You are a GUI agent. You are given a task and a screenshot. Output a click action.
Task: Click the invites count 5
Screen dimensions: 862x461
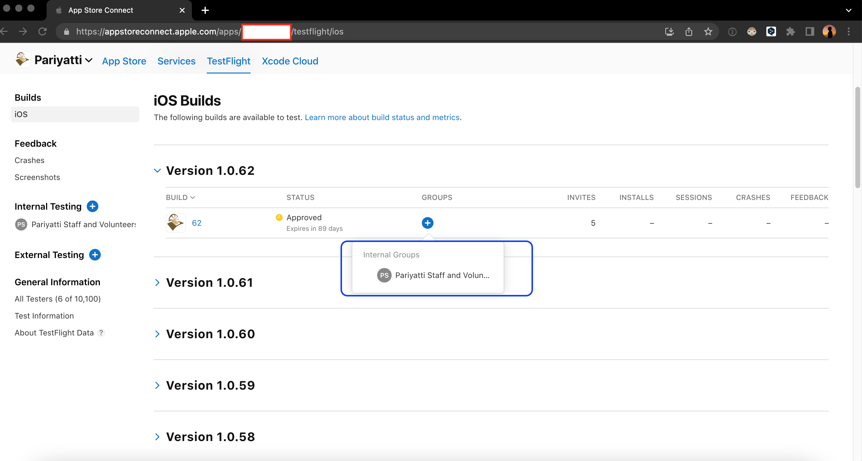point(593,223)
